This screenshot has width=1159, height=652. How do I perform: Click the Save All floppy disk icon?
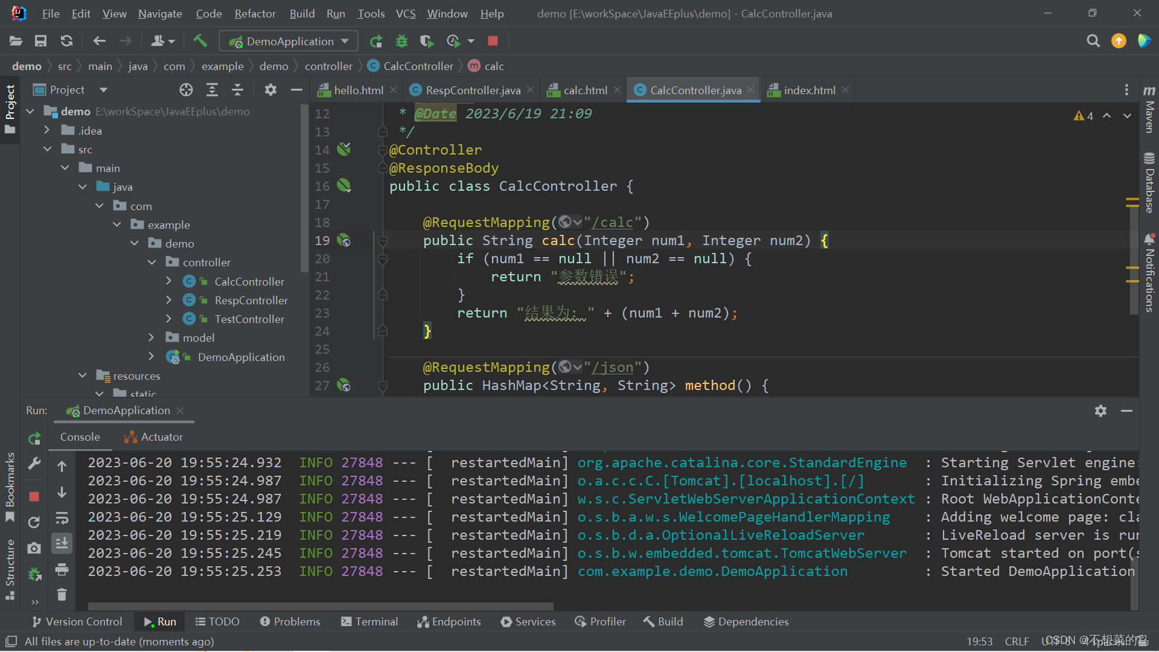[40, 41]
